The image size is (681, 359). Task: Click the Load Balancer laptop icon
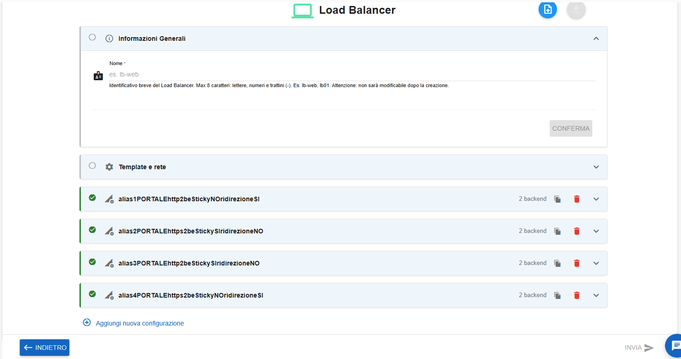coord(302,11)
